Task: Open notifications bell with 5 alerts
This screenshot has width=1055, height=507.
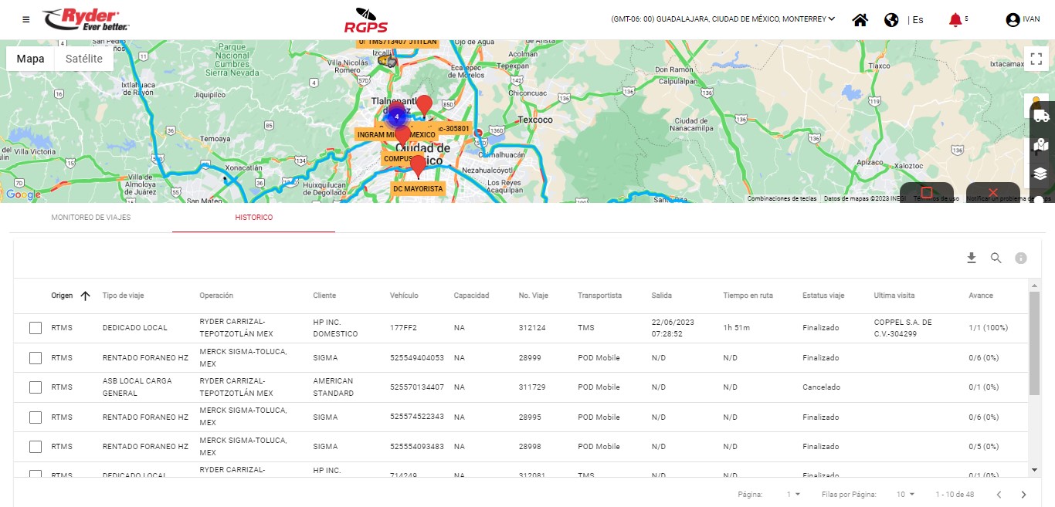Action: [955, 20]
